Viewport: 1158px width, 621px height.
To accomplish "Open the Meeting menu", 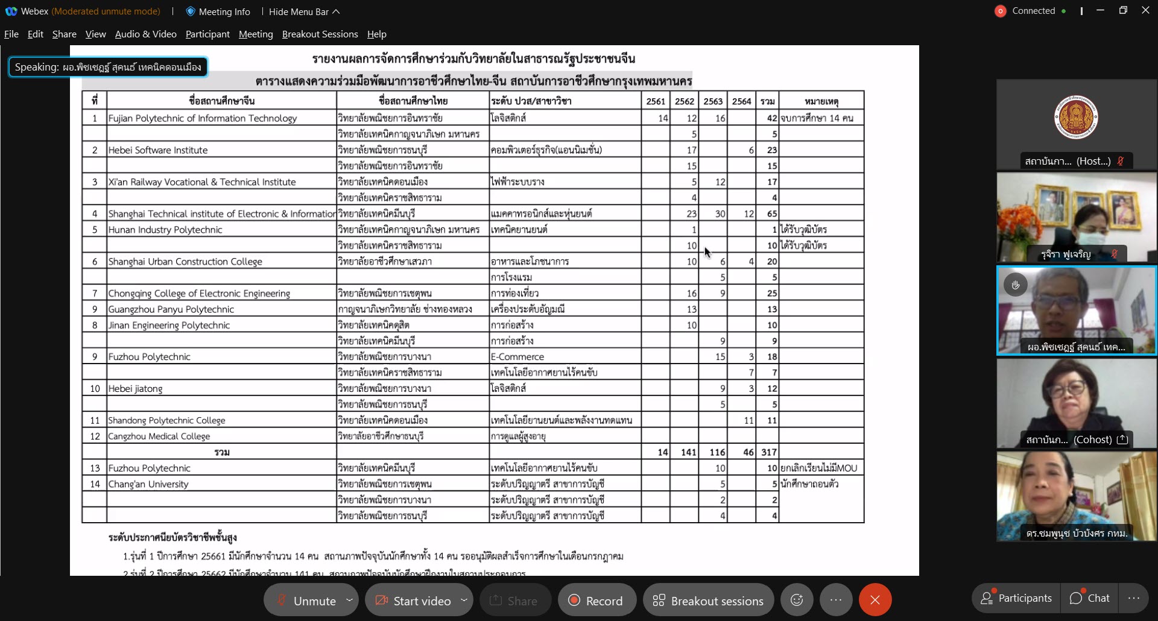I will pos(256,34).
